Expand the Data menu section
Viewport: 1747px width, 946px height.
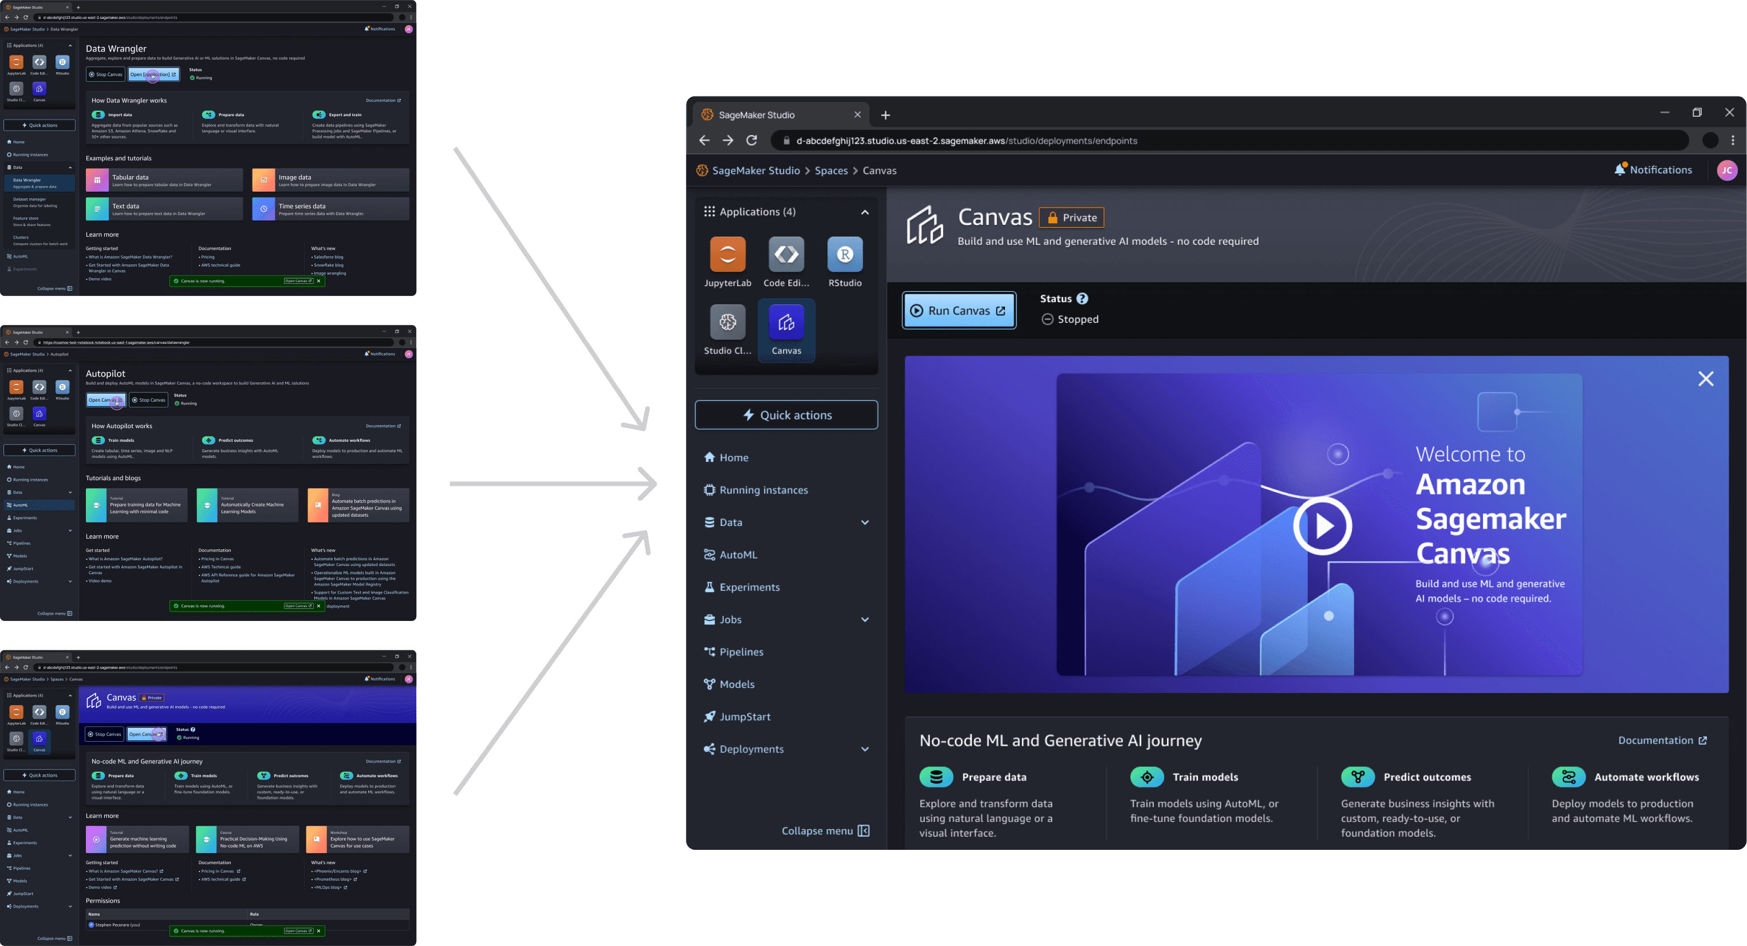pyautogui.click(x=865, y=523)
